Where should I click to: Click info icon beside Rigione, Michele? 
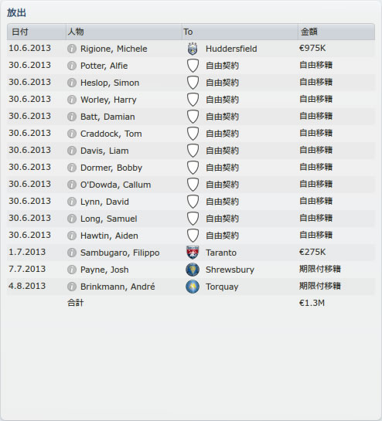(72, 49)
